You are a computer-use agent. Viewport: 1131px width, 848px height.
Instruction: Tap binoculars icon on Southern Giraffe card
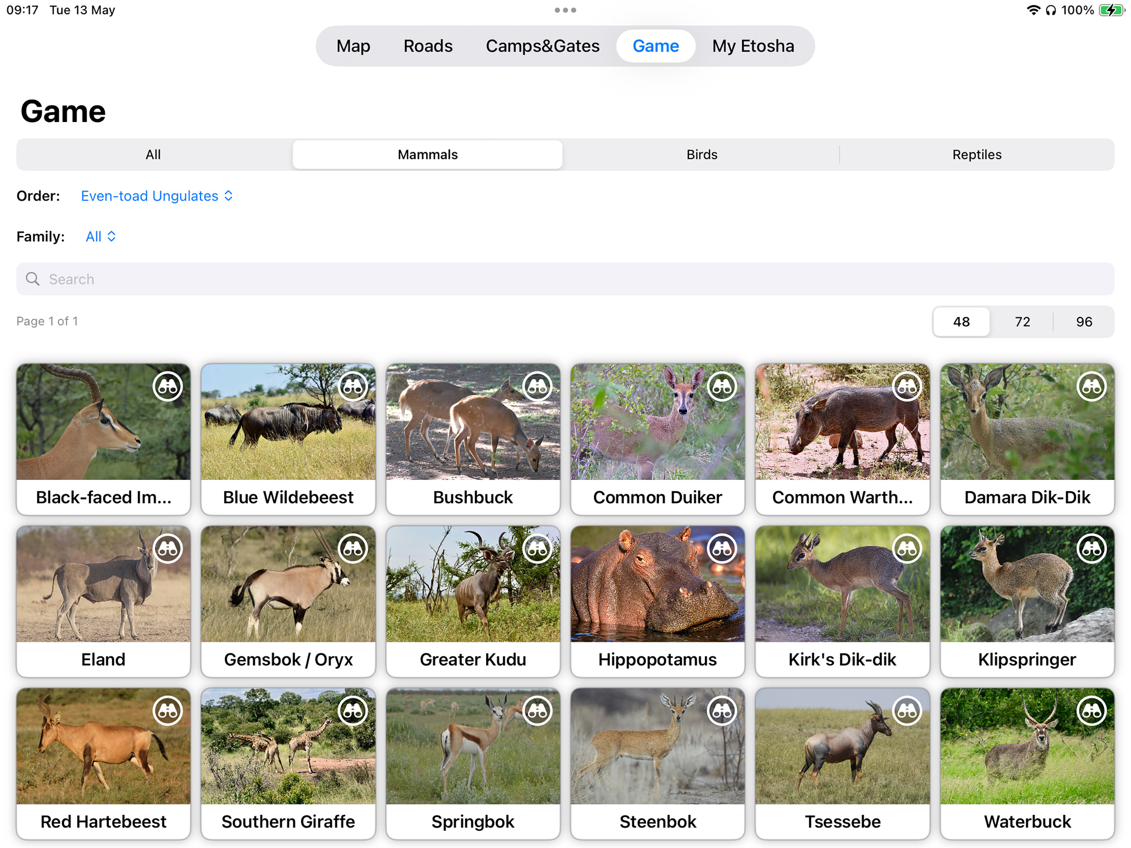pos(353,710)
